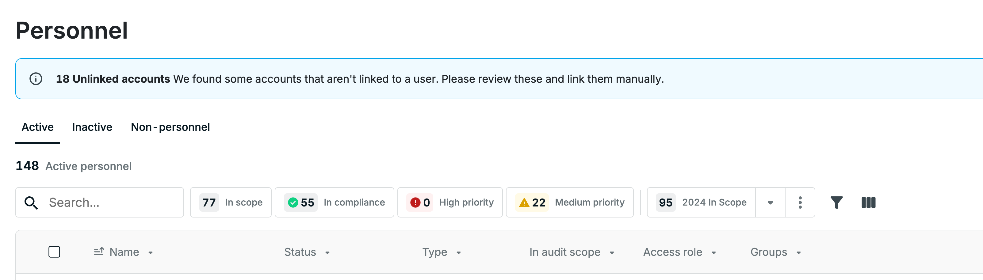Tick the select-all checkbox in table header
Image resolution: width=983 pixels, height=280 pixels.
pyautogui.click(x=54, y=252)
